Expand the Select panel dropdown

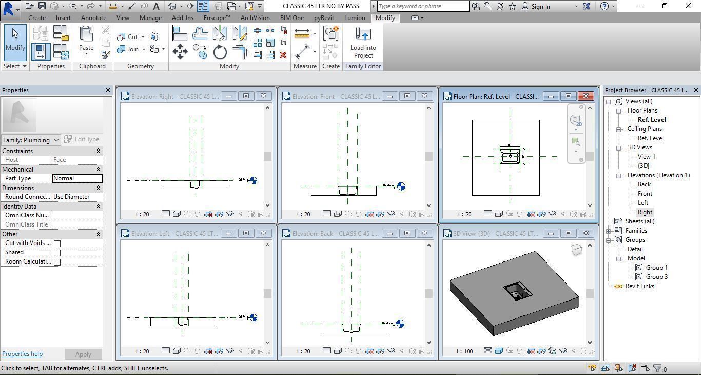pos(15,66)
